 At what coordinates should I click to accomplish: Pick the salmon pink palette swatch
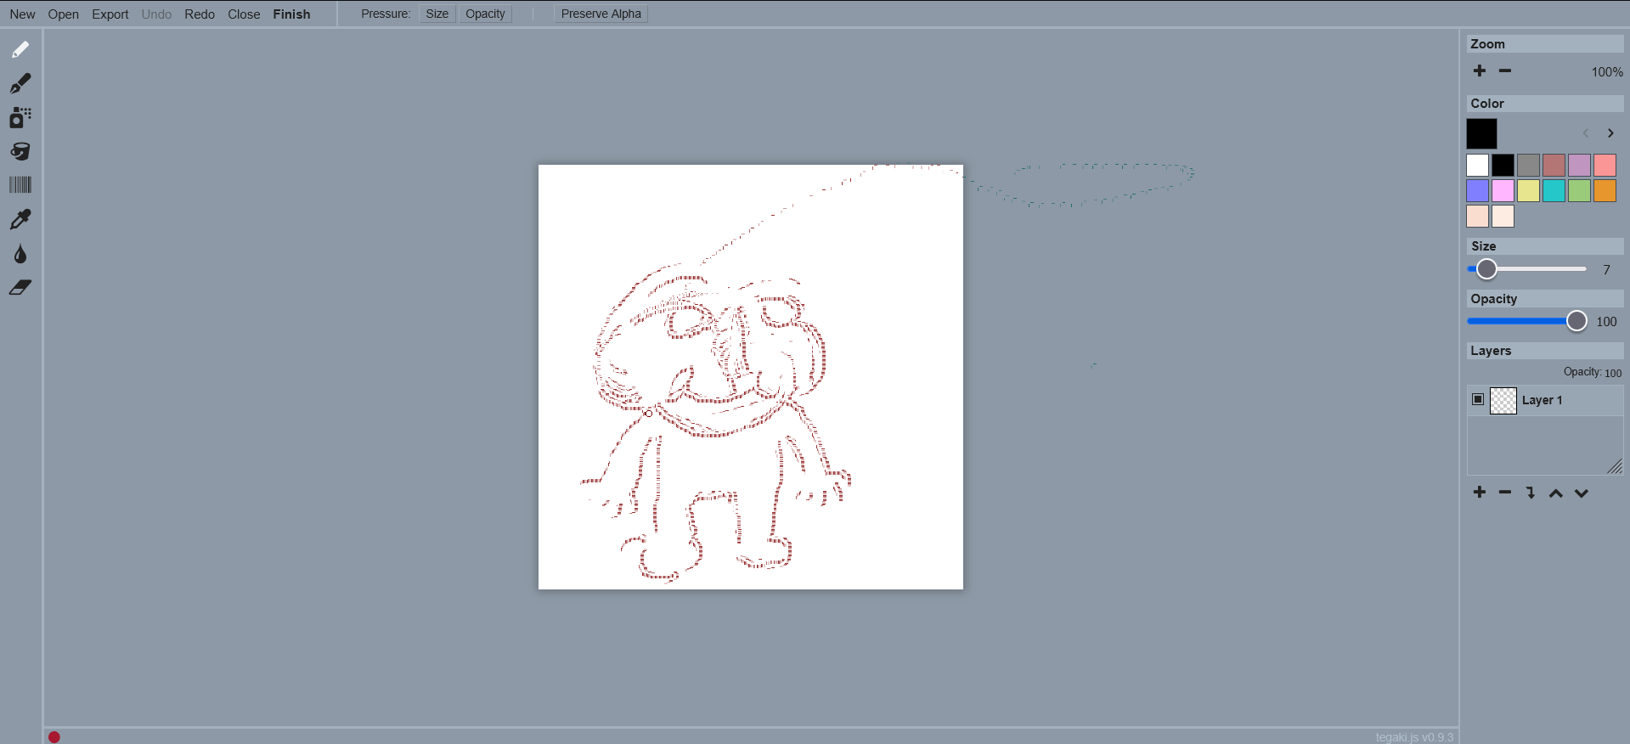[1605, 165]
